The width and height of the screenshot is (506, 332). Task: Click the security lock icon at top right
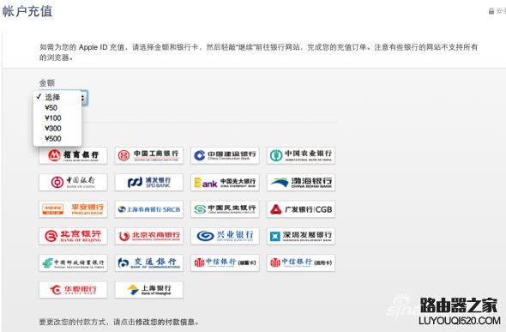tap(491, 11)
